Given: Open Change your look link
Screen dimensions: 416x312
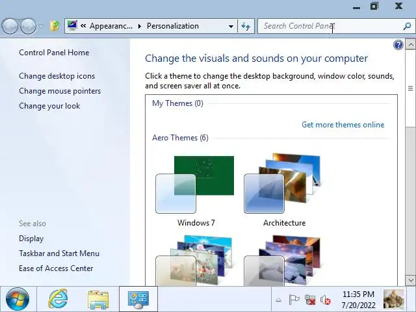Looking at the screenshot, I should coord(49,106).
